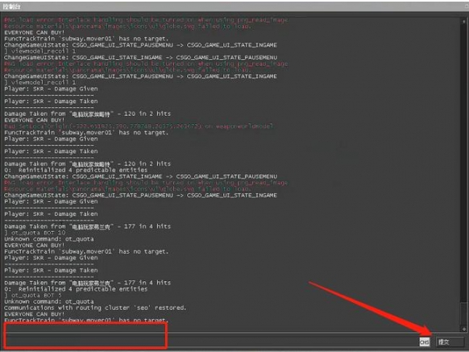
Task: Click the first 'Player: SKR - Damage Given' line
Action: pos(51,89)
